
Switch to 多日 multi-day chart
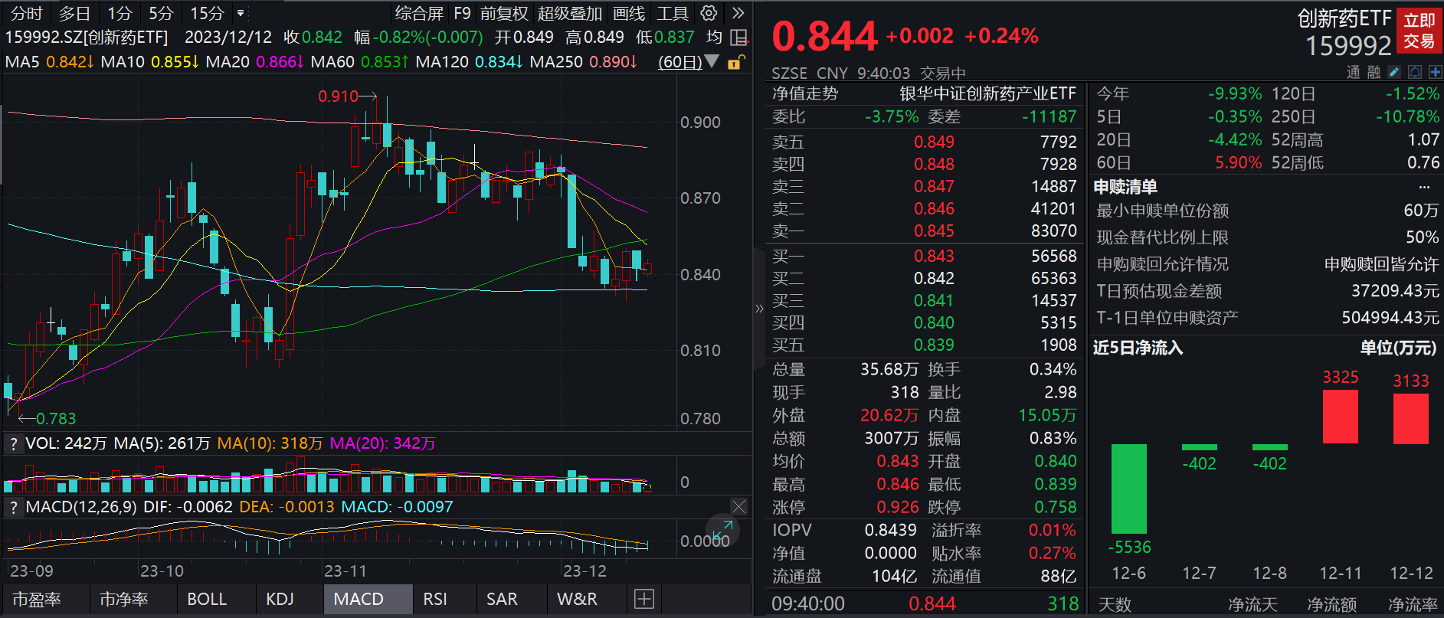tap(74, 13)
